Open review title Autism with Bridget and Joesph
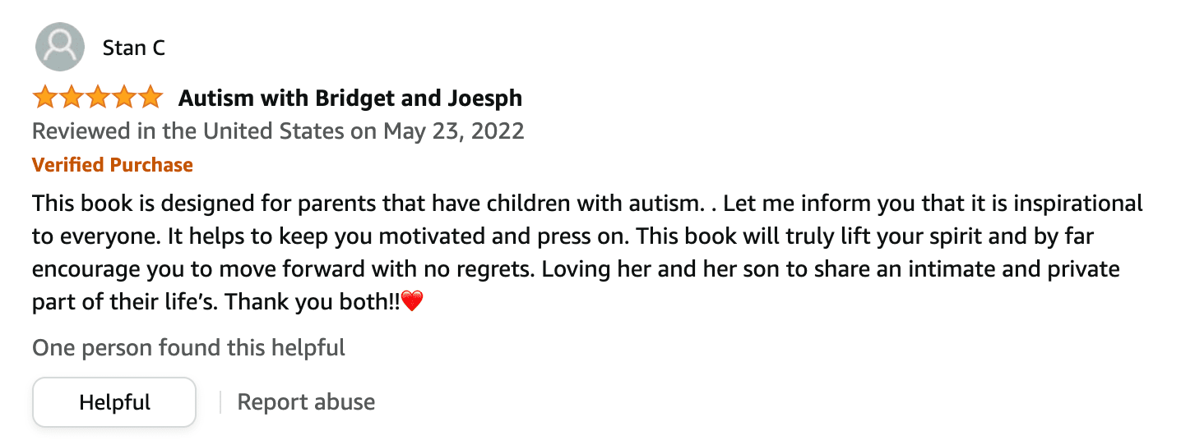This screenshot has height=440, width=1181. click(350, 99)
